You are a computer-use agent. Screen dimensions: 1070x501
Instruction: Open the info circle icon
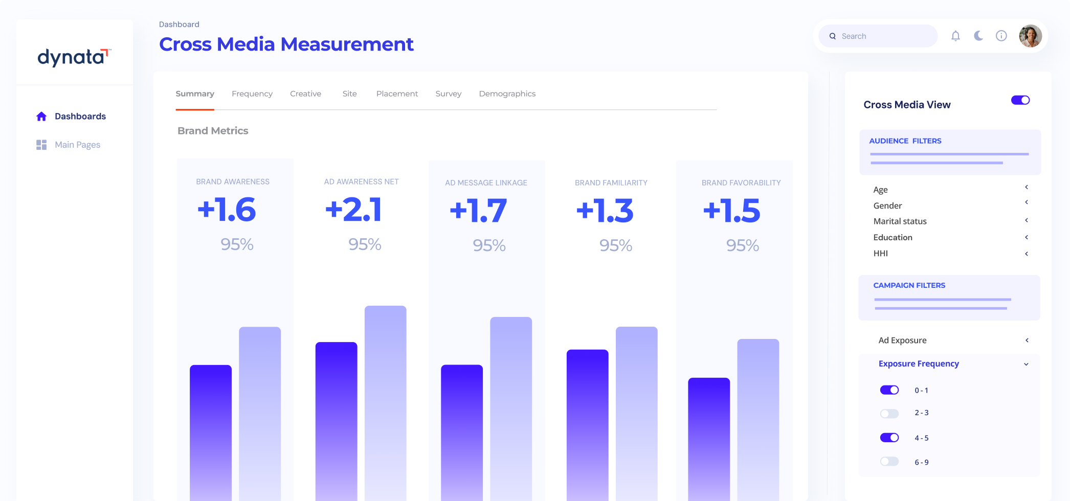pos(1001,36)
